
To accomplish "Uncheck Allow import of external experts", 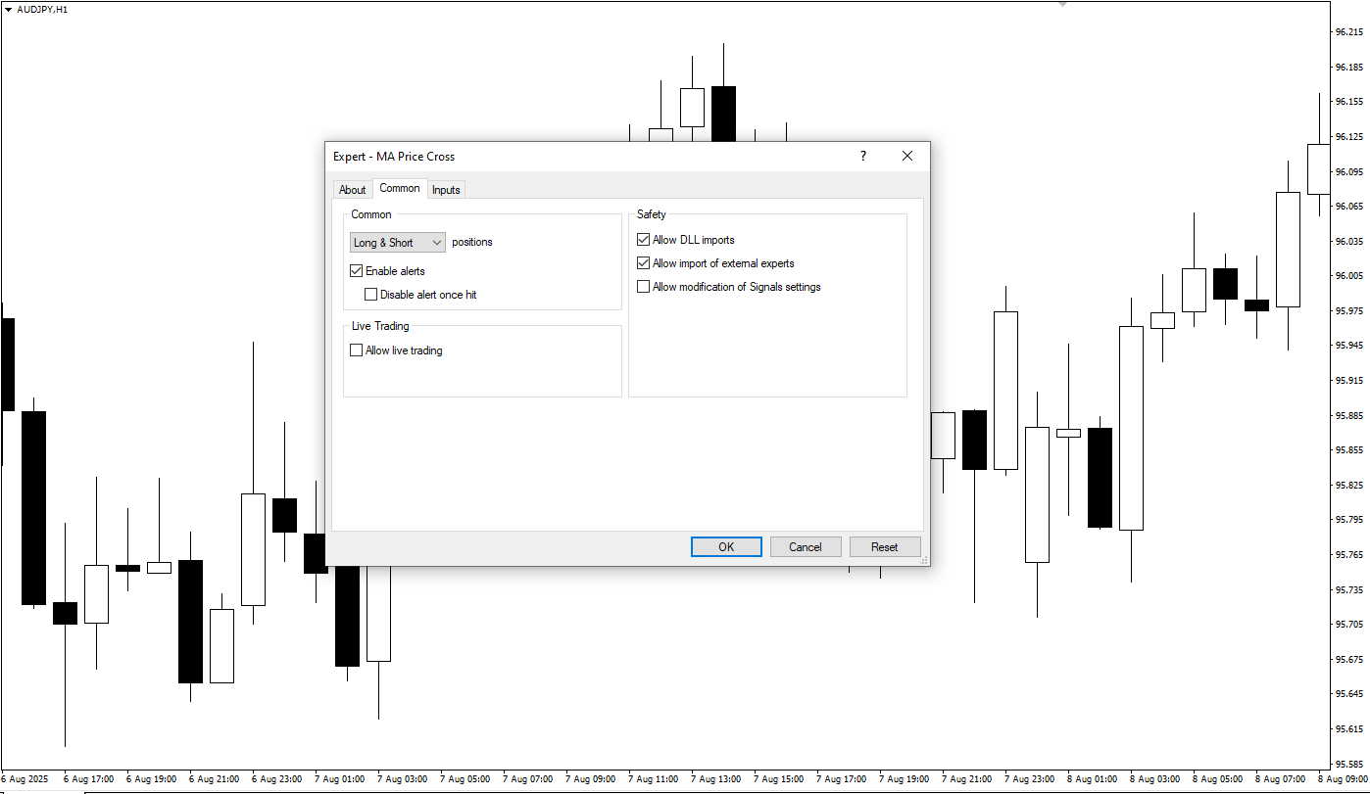I will 643,262.
